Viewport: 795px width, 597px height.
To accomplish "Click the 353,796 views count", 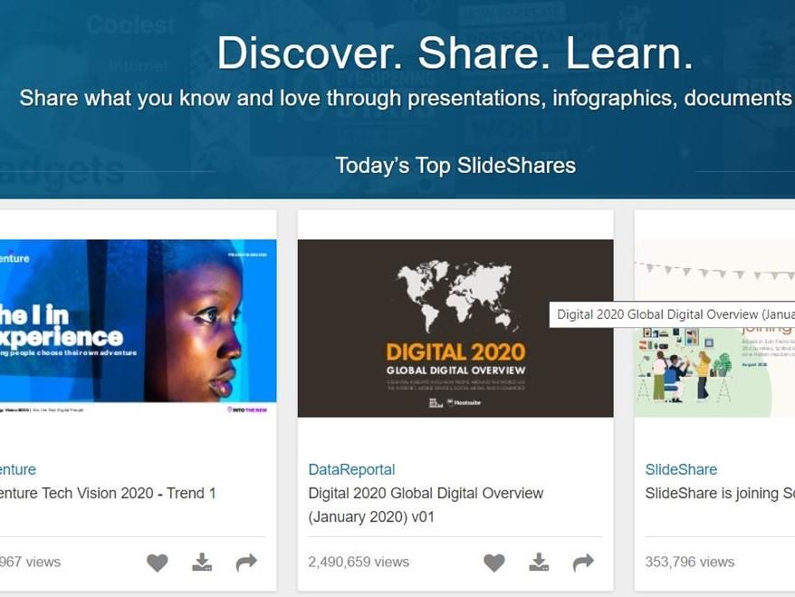I will pyautogui.click(x=690, y=562).
